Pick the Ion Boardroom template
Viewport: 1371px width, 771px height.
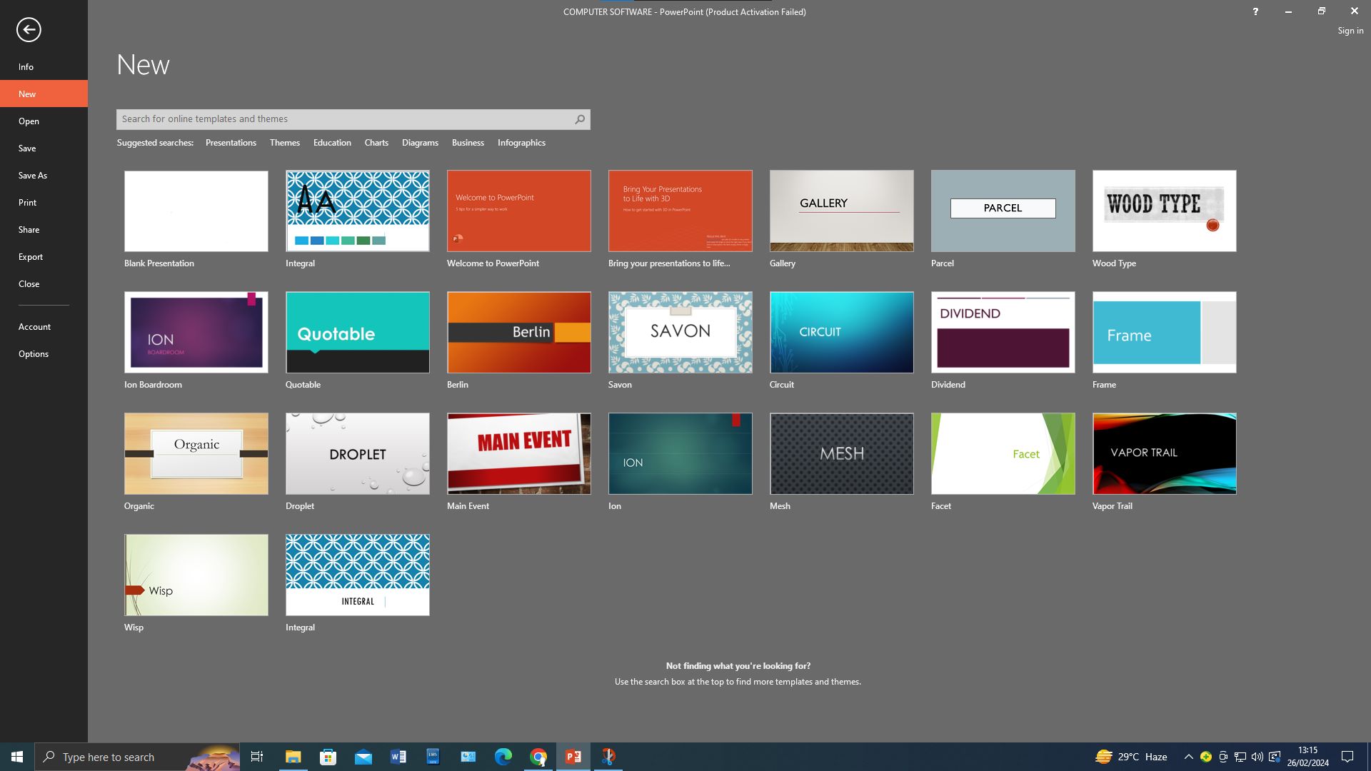coord(196,332)
